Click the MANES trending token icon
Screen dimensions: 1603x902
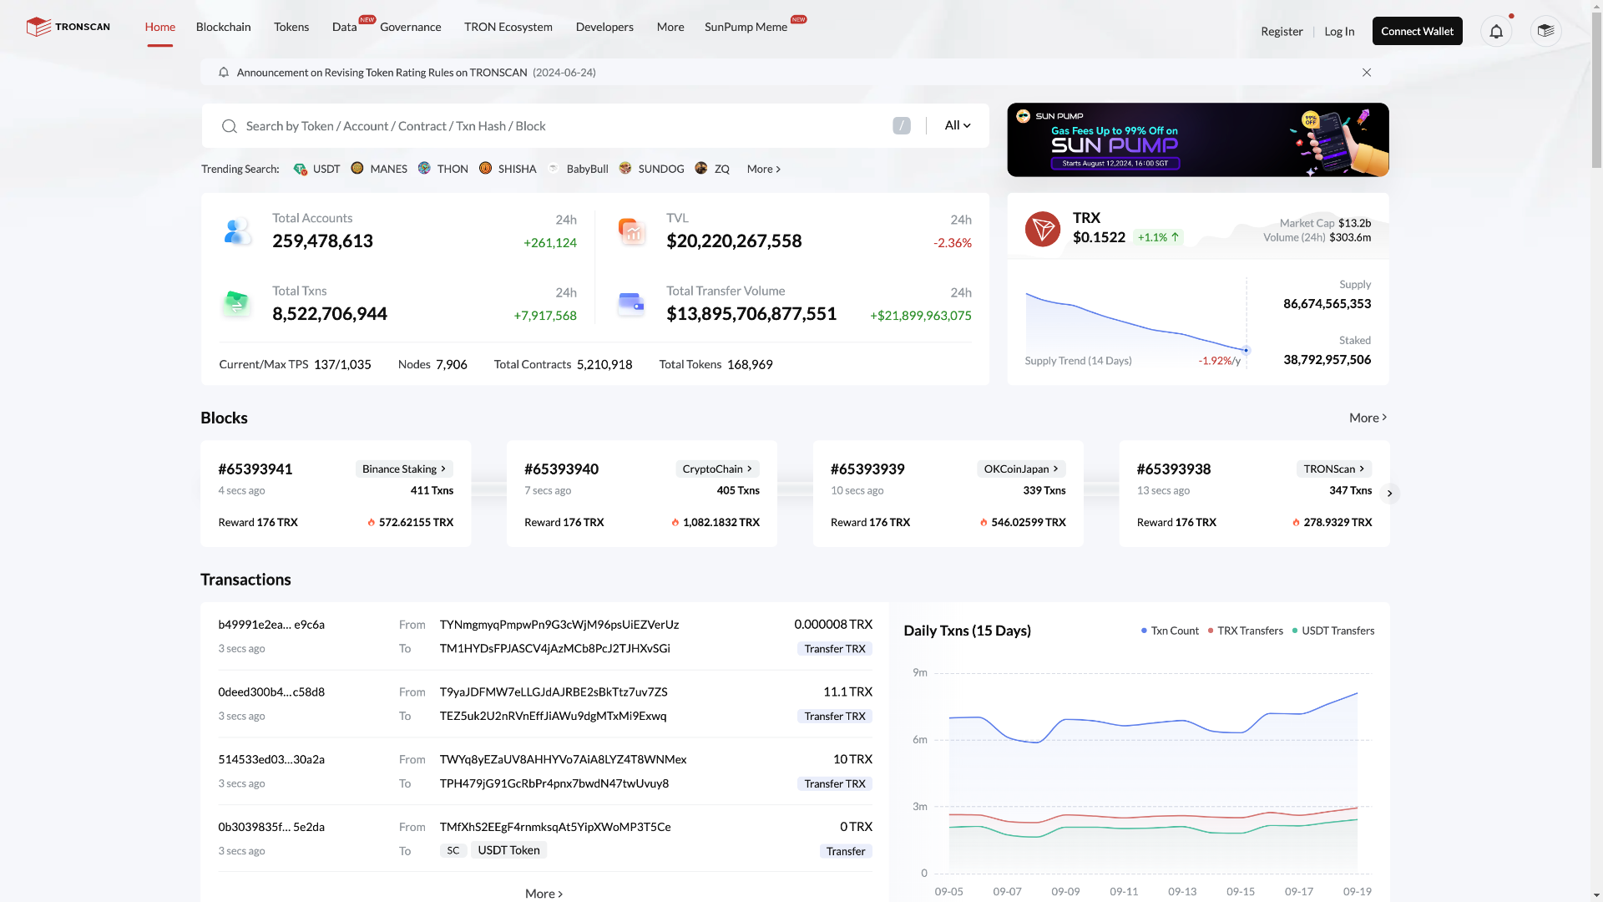(x=357, y=168)
